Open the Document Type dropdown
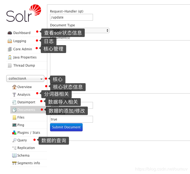 click(80, 30)
